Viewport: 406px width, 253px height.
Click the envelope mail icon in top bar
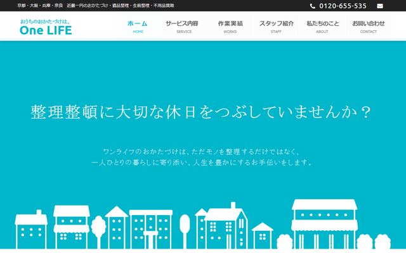[x=380, y=6]
